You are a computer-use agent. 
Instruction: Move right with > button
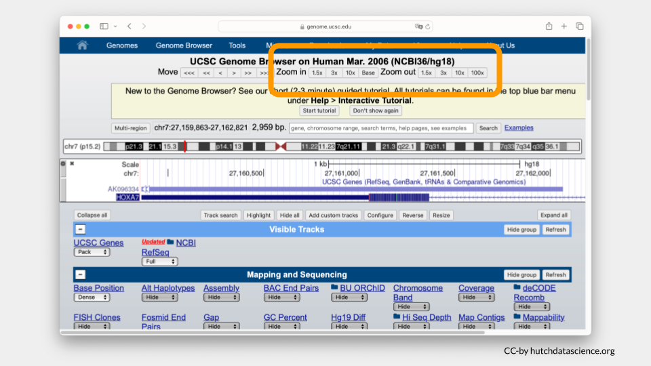[x=234, y=73]
